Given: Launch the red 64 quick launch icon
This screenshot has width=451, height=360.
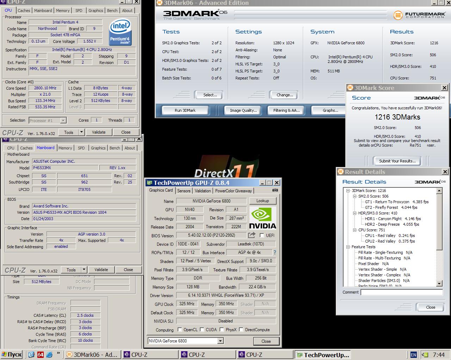Looking at the screenshot, I should tap(40, 355).
